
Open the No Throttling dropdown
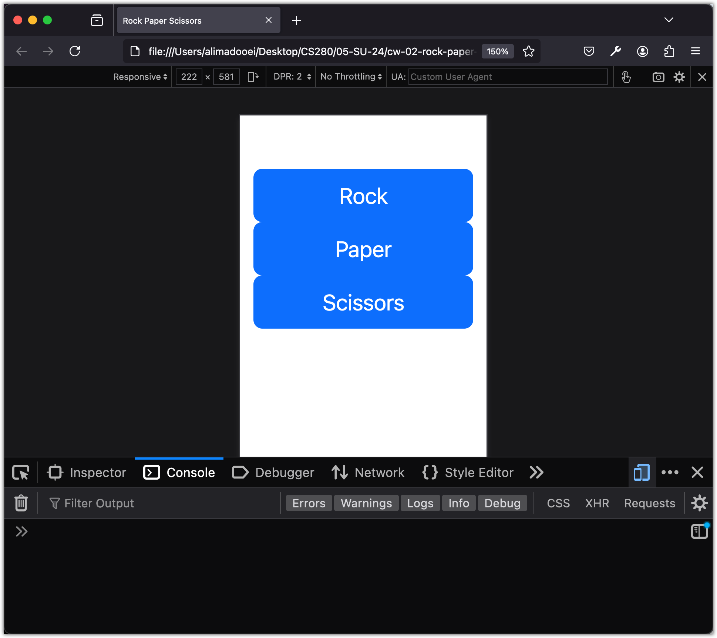tap(351, 77)
